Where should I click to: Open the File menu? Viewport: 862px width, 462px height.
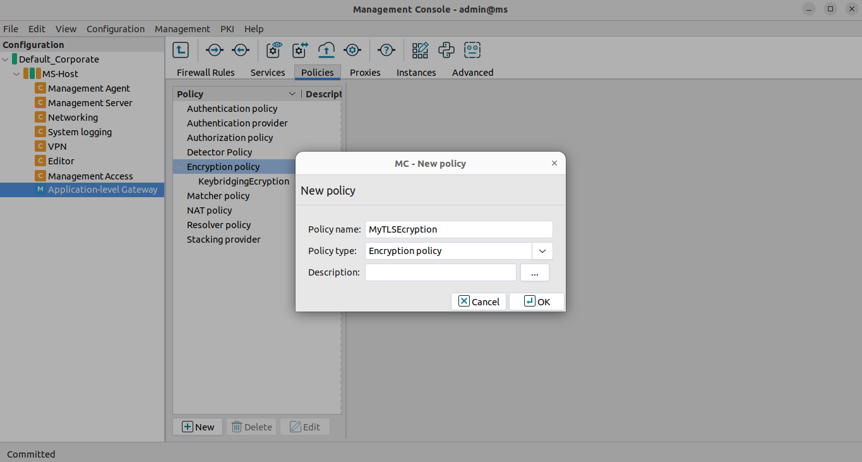(x=11, y=28)
